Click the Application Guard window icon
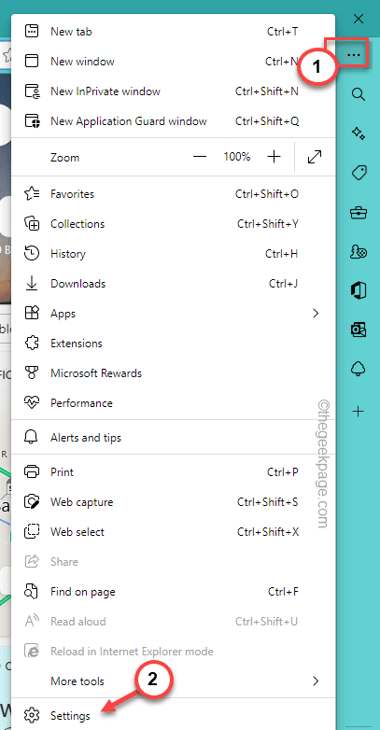This screenshot has width=380, height=730. (x=32, y=121)
